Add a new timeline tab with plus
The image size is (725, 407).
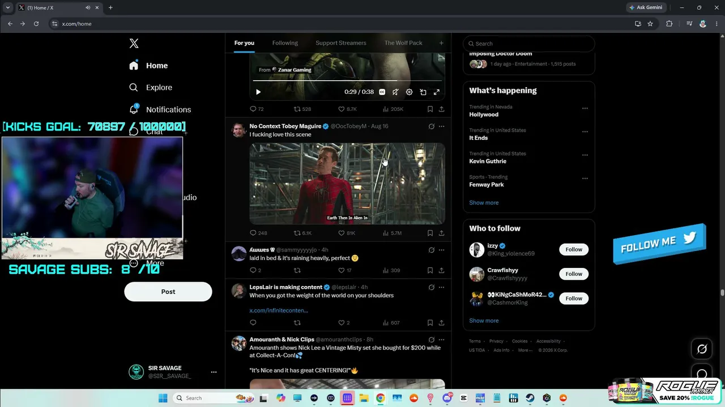coord(441,43)
